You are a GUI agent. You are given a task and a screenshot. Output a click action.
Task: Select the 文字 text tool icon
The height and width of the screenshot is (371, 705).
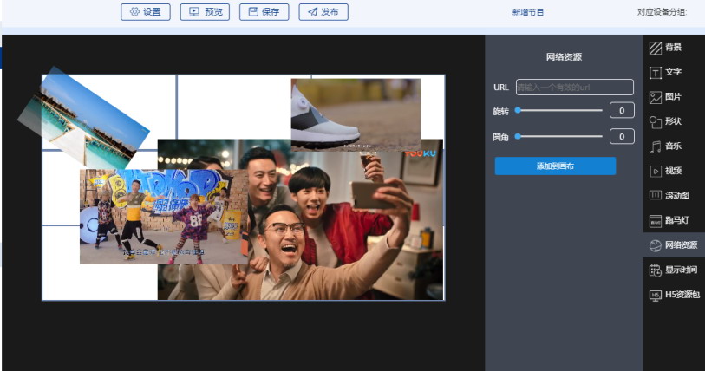[x=656, y=73]
